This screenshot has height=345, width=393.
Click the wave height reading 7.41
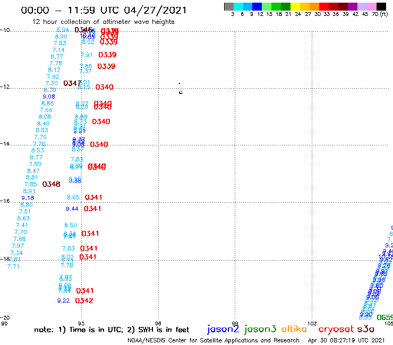click(22, 225)
